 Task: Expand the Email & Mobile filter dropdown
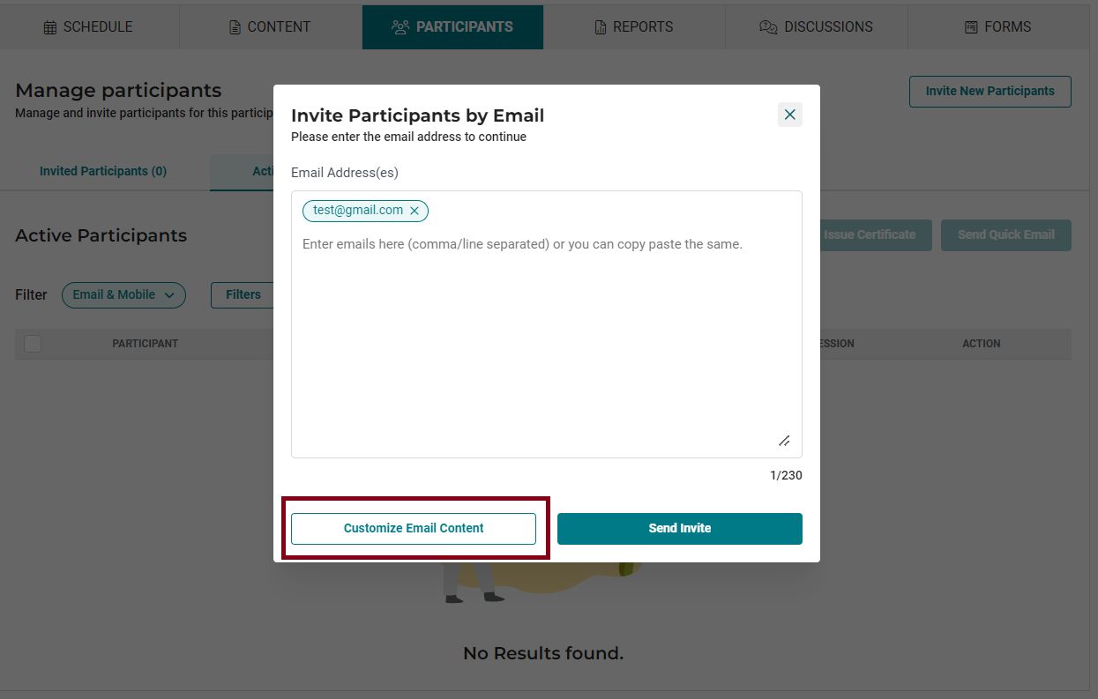(123, 295)
